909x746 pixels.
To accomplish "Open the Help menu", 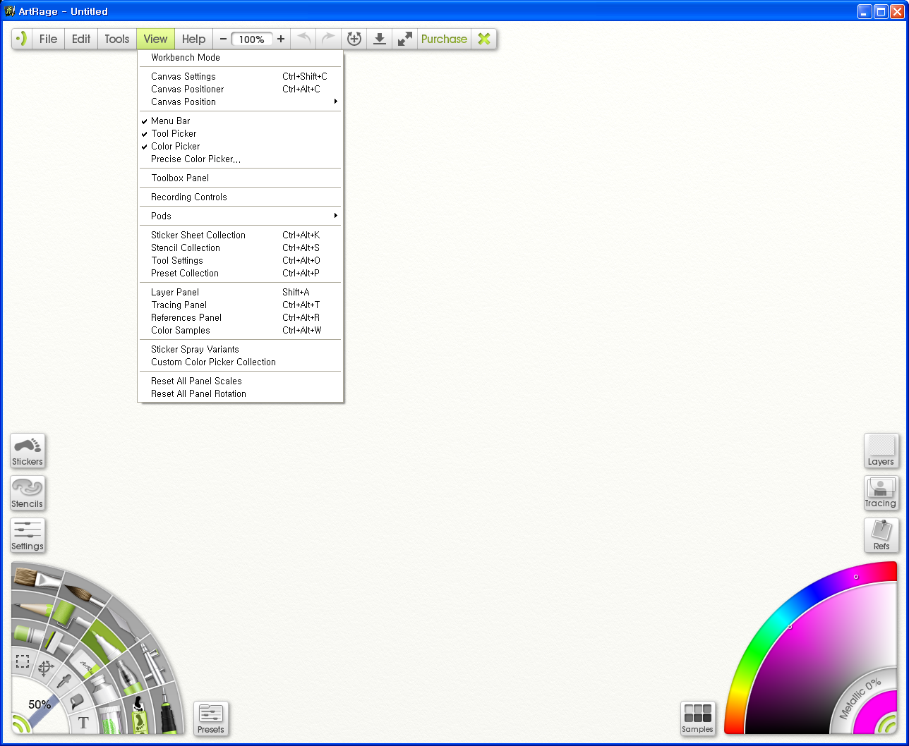I will pos(193,39).
